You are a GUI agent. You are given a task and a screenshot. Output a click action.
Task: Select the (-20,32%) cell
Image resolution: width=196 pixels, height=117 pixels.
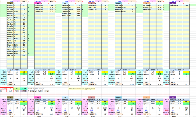[x=3, y=89]
